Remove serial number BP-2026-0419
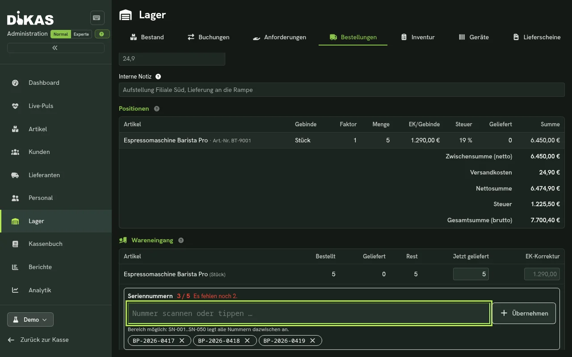Screen dimensions: 572x357 tap(312, 340)
